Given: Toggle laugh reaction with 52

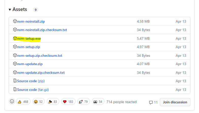Looking at the screenshot, I should point(39,102).
